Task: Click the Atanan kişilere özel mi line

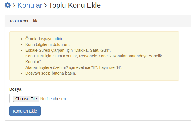Action: (74, 67)
